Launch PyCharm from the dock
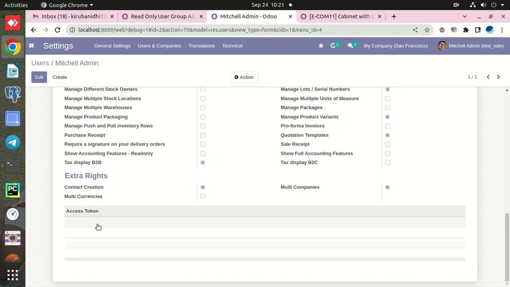The image size is (510, 287). [x=13, y=190]
